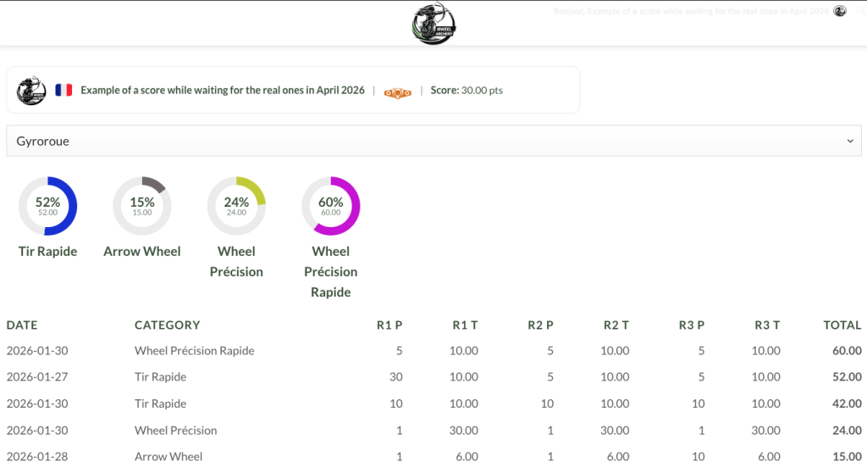Click the Wheel Archery logo in header
Image resolution: width=867 pixels, height=467 pixels.
click(433, 23)
